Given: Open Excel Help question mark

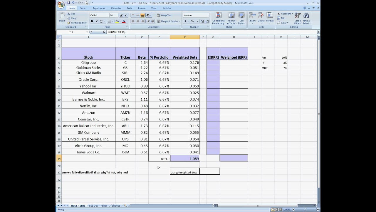Looking at the screenshot, I should point(305,8).
